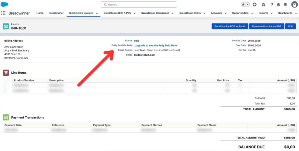Image resolution: width=299 pixels, height=151 pixels.
Task: Click the INV-1001 invoice title
Action: click(19, 28)
